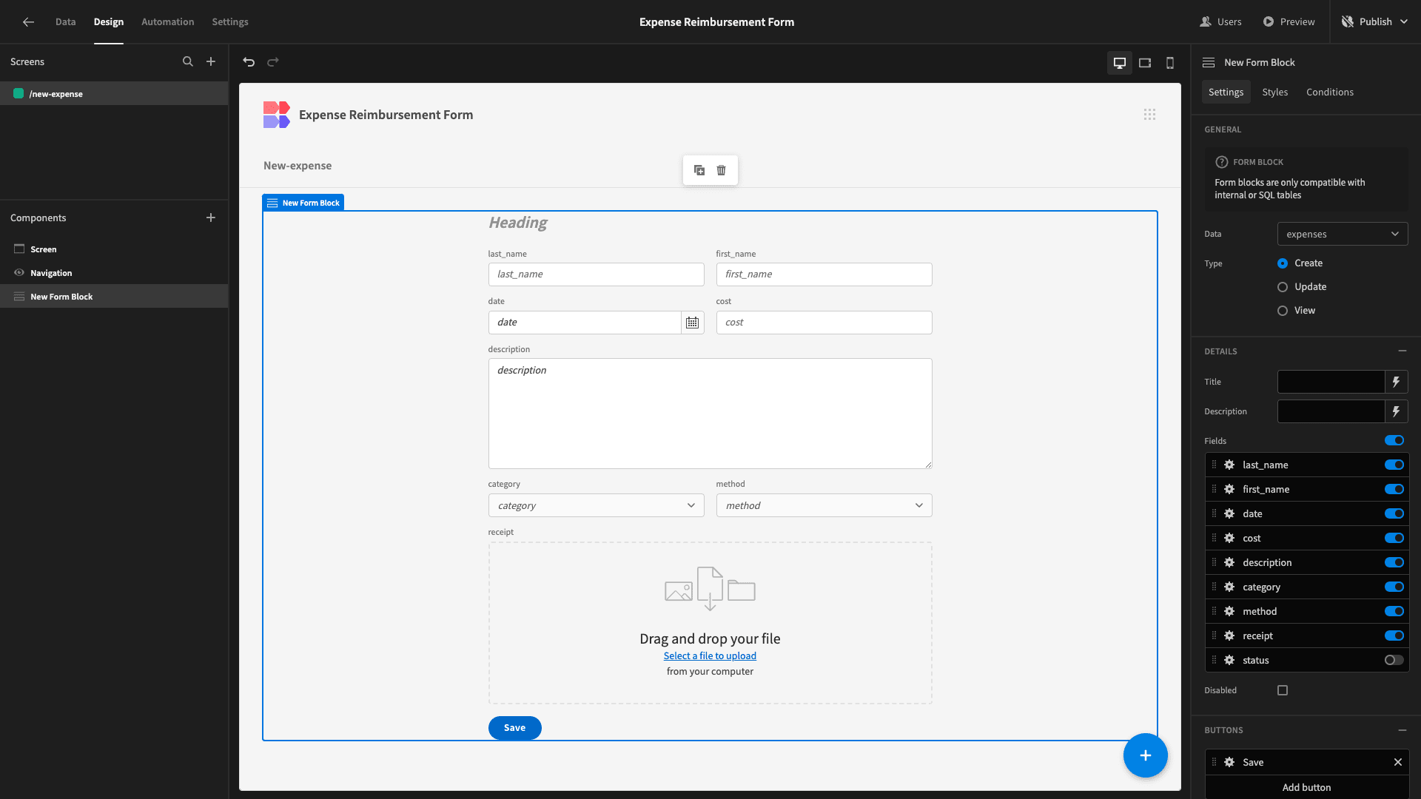This screenshot has height=799, width=1421.
Task: Switch to tablet preview icon
Action: [1145, 63]
